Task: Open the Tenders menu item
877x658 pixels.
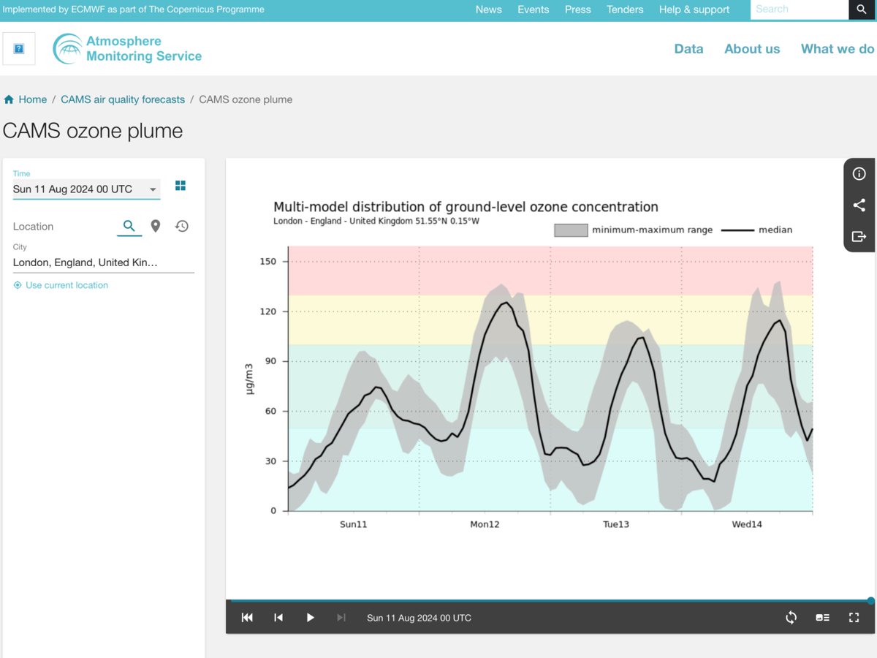Action: pos(625,10)
